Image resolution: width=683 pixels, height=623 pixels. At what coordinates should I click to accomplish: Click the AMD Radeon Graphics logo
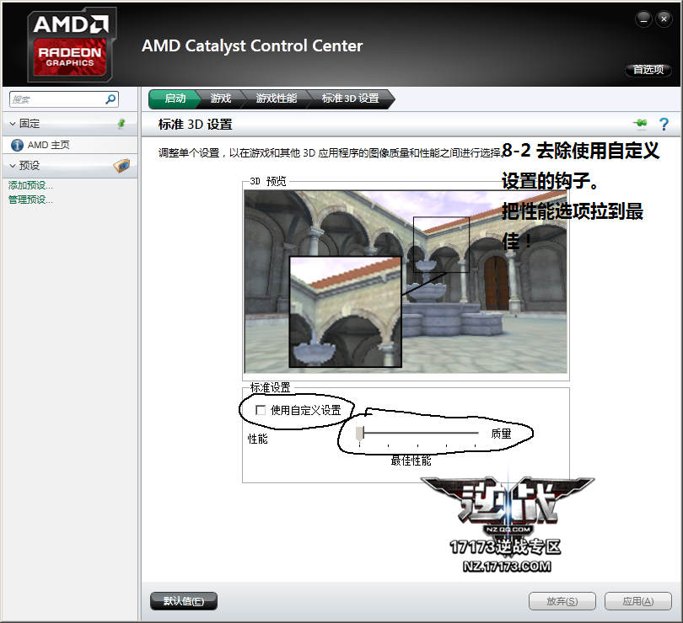tap(71, 45)
